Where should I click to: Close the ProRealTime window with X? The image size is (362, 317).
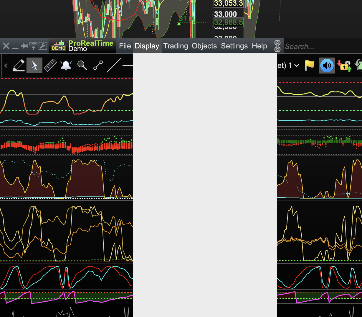tap(6, 46)
